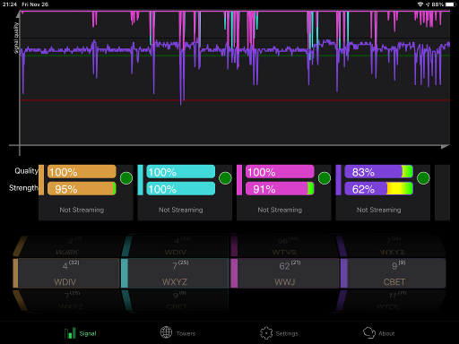Tap Not Streaming under purple tuner

coord(379,210)
